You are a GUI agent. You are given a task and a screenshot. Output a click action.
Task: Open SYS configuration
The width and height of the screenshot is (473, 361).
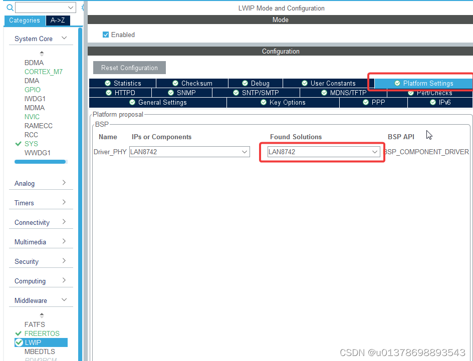click(x=31, y=144)
